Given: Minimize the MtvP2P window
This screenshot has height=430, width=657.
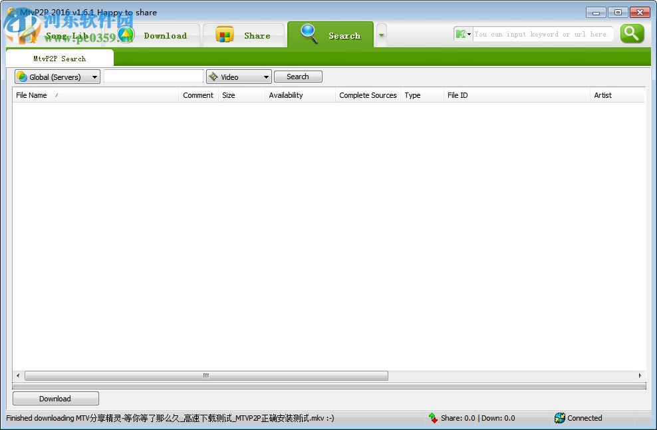Looking at the screenshot, I should (596, 13).
